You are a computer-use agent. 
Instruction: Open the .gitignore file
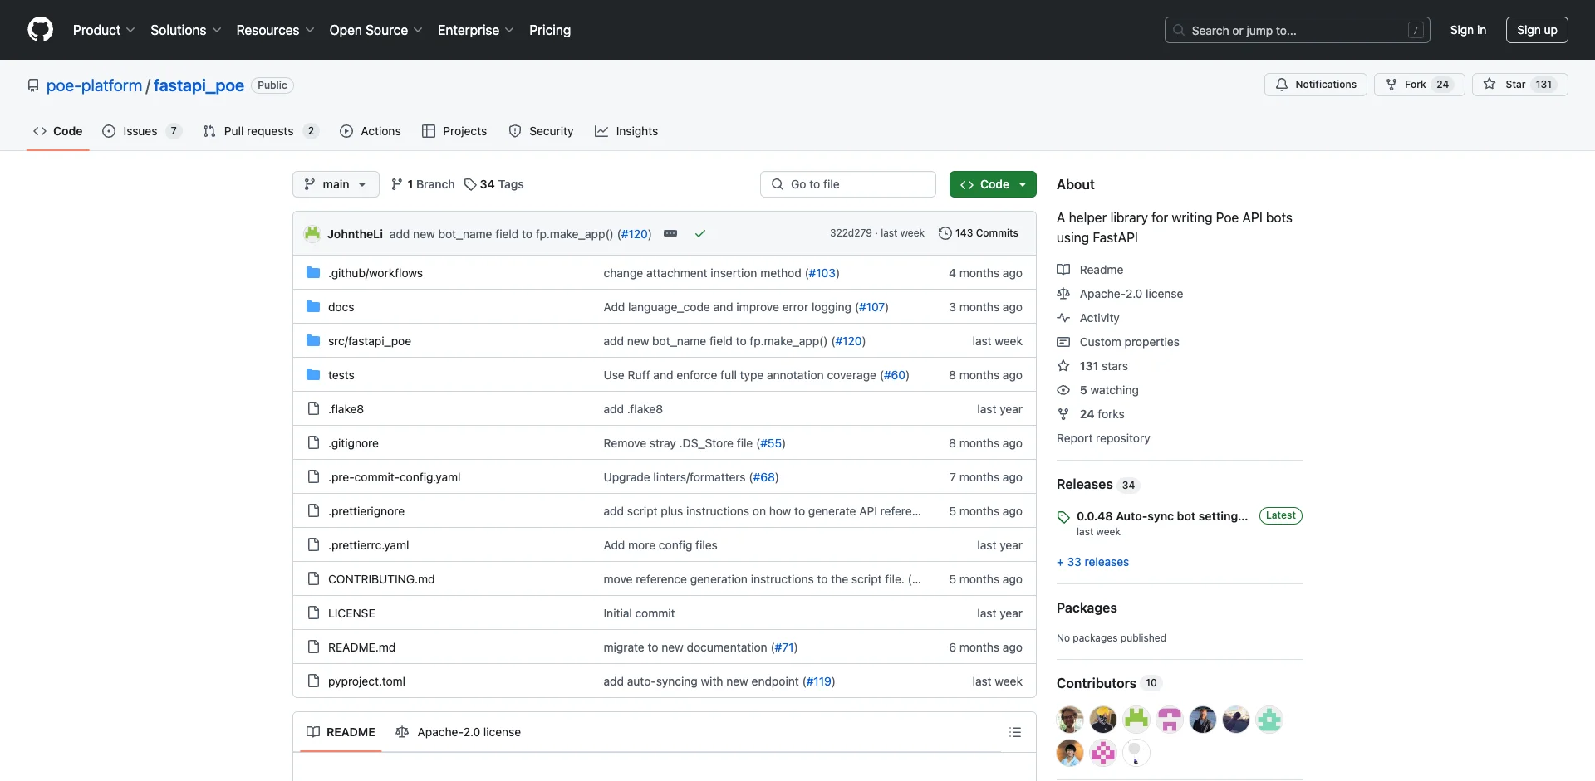(353, 443)
